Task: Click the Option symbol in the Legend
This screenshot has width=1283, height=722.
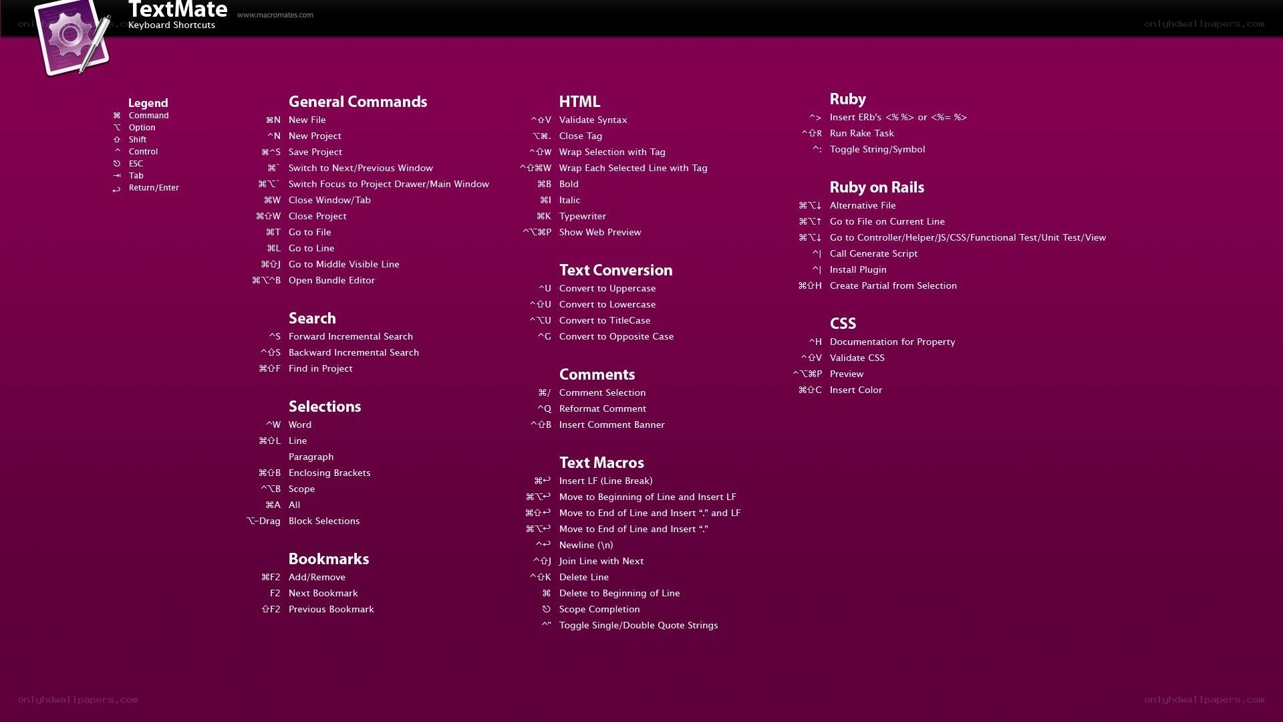Action: click(x=117, y=128)
